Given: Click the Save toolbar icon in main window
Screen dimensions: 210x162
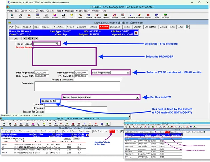Looking at the screenshot, I should tap(63, 16).
